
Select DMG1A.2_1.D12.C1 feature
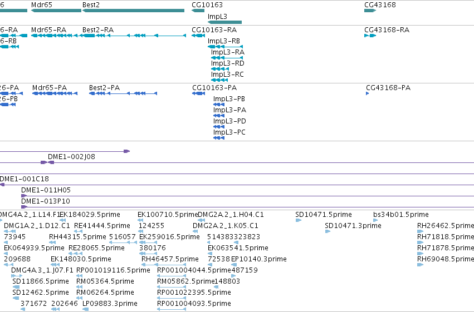pos(9,231)
